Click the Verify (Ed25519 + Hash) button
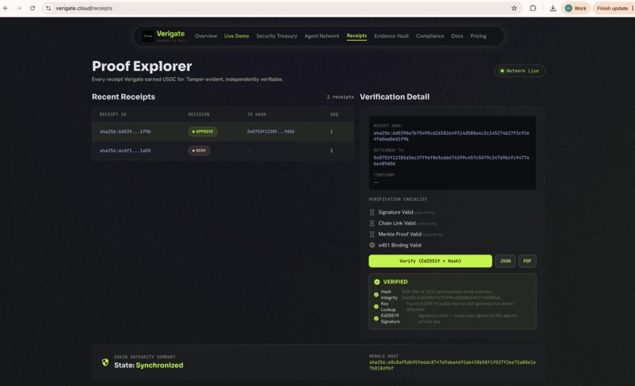Image resolution: width=635 pixels, height=386 pixels. pyautogui.click(x=430, y=262)
